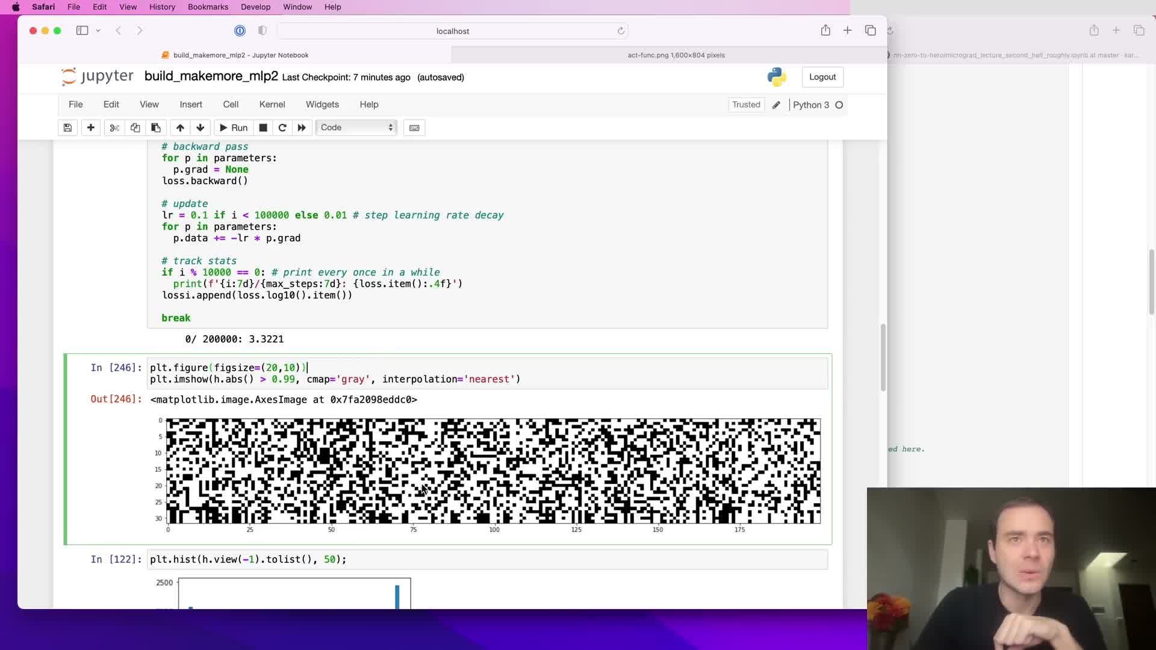The width and height of the screenshot is (1156, 650).
Task: Cut selected cells with scissors icon
Action: pyautogui.click(x=114, y=128)
